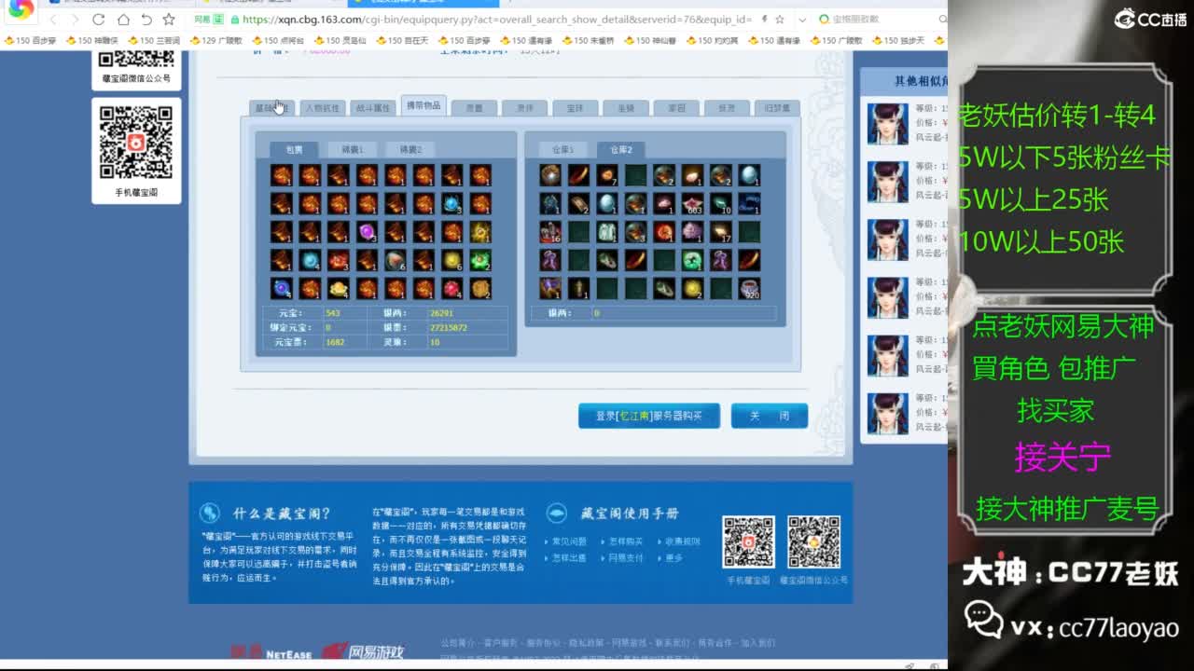The width and height of the screenshot is (1194, 671).
Task: Select the 旧梦集 tab
Action: point(777,108)
